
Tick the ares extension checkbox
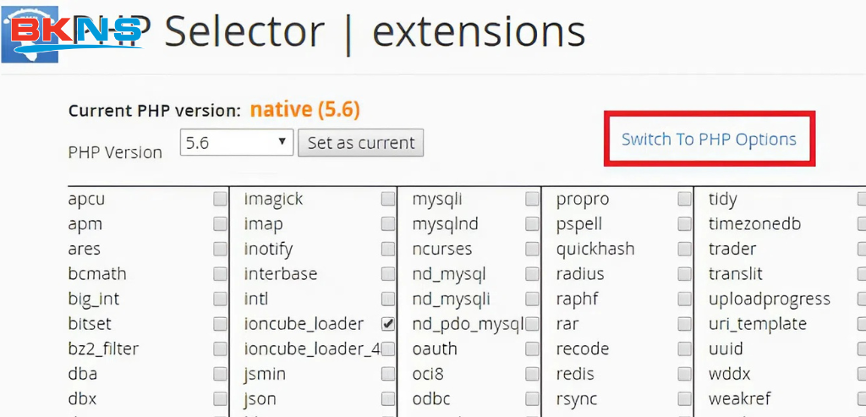221,249
